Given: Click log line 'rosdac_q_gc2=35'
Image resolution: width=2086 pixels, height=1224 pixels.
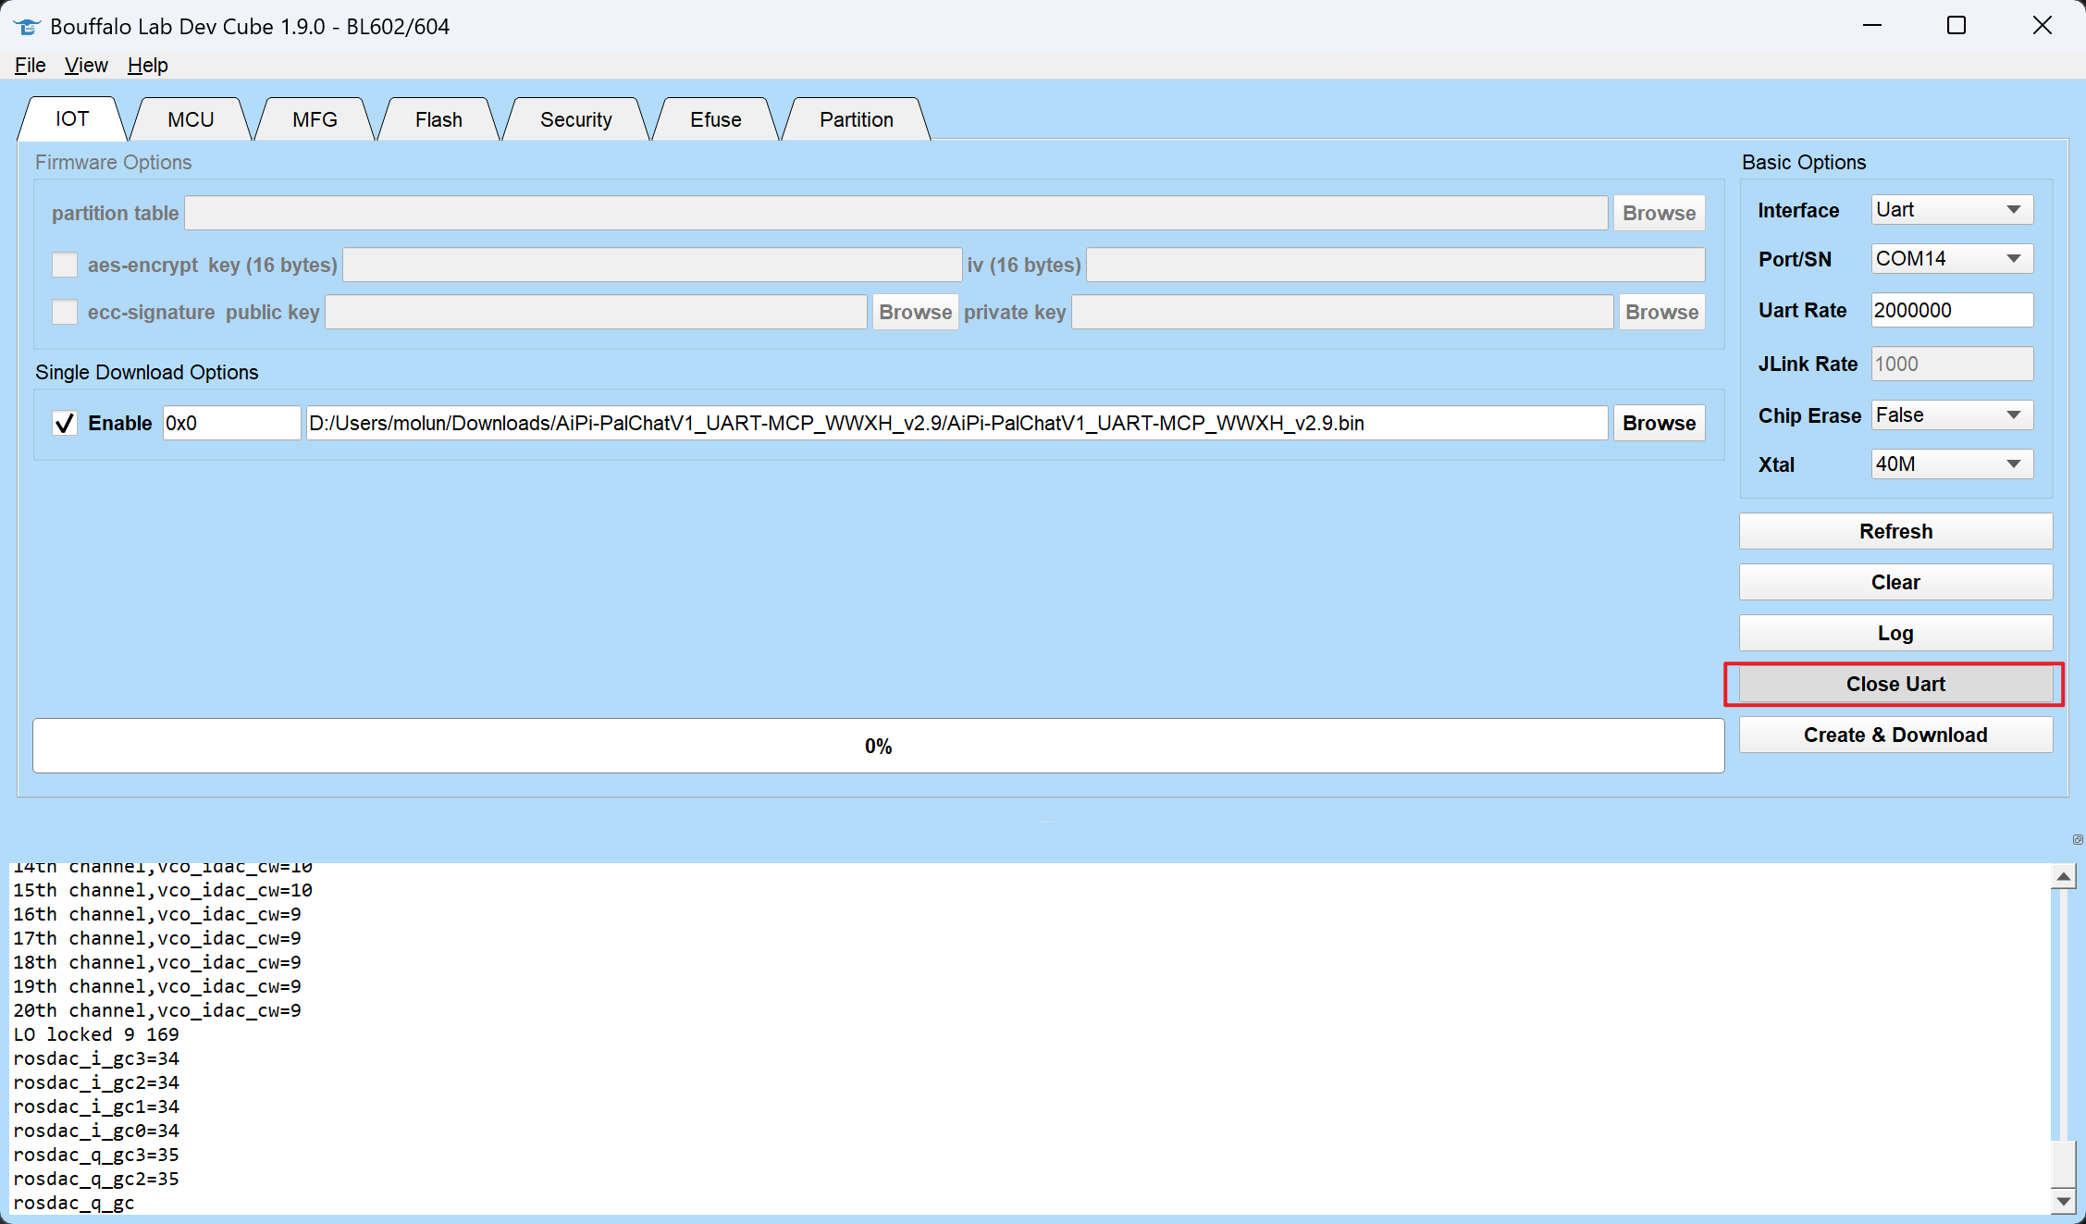Looking at the screenshot, I should click(x=96, y=1179).
